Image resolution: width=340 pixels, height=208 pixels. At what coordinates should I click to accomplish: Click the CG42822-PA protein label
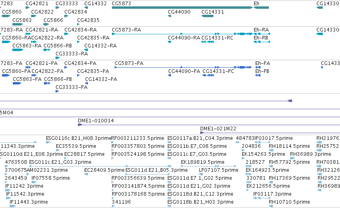pos(48,71)
